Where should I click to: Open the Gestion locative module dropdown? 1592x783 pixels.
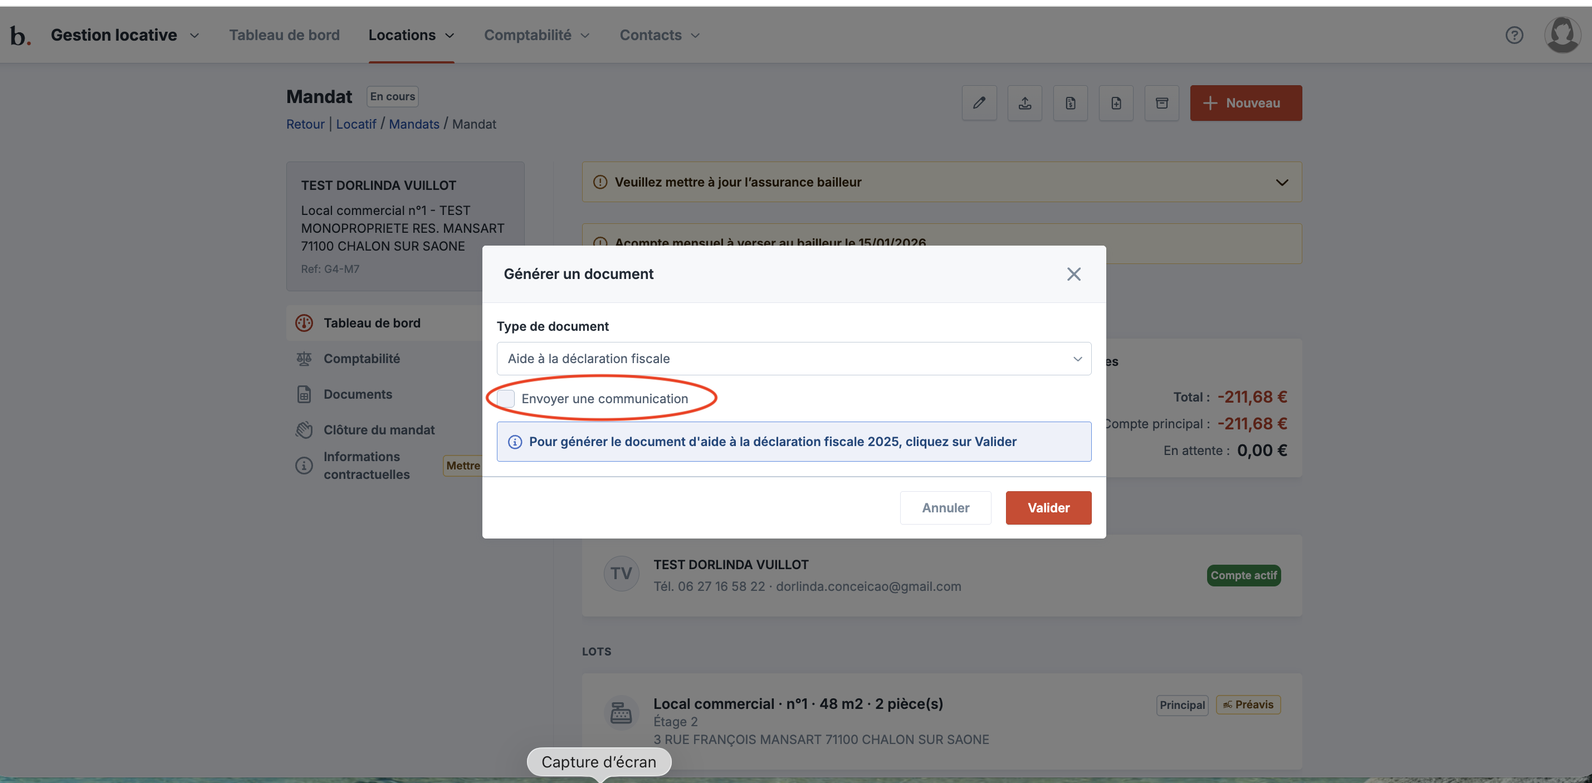[x=125, y=35]
